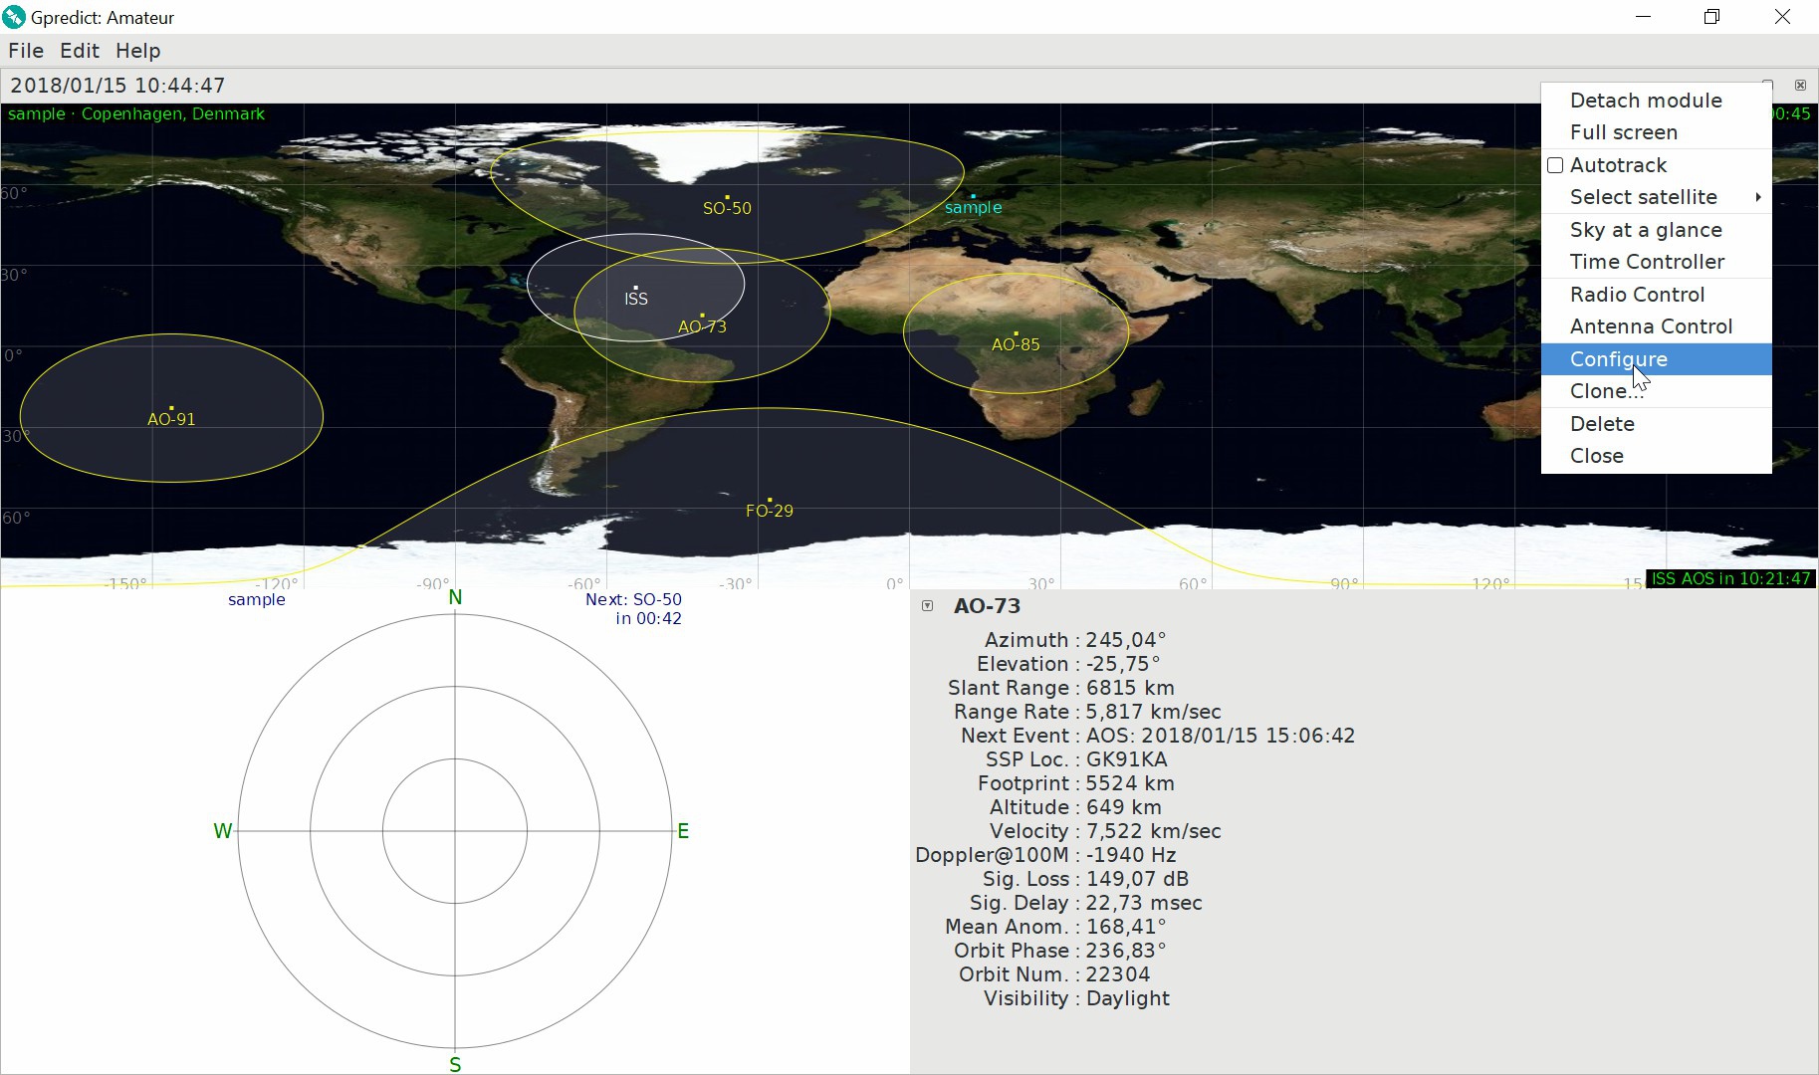Click the Doppler@100M value -1940 Hz
The width and height of the screenshot is (1819, 1075).
coord(1131,855)
